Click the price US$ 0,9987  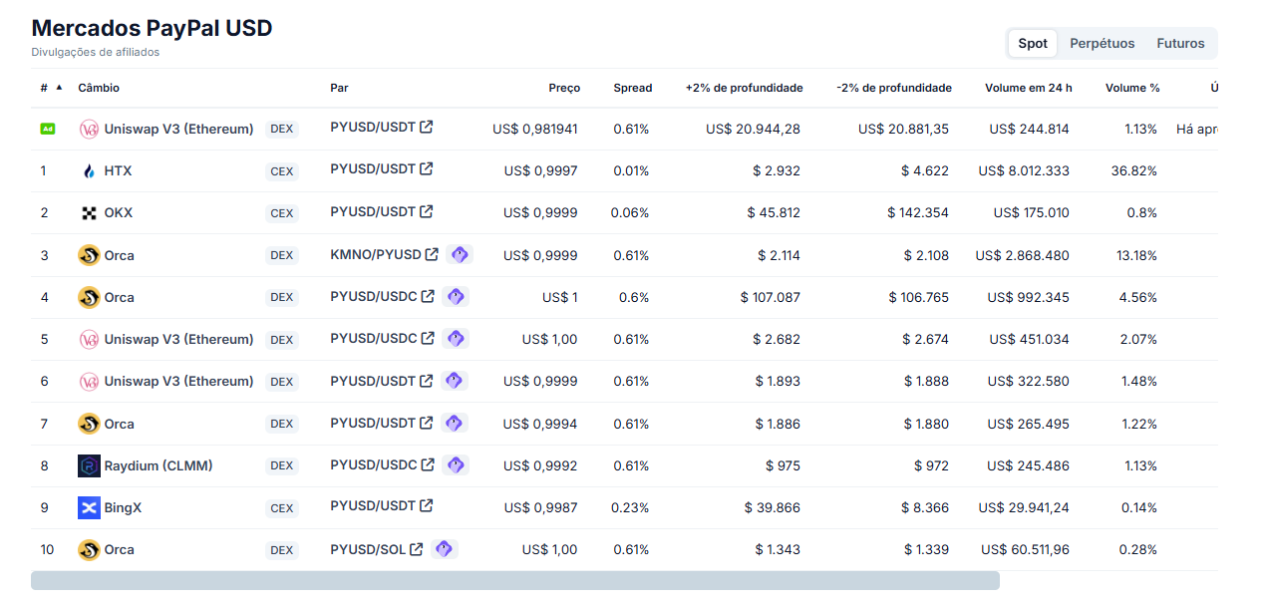coord(540,507)
